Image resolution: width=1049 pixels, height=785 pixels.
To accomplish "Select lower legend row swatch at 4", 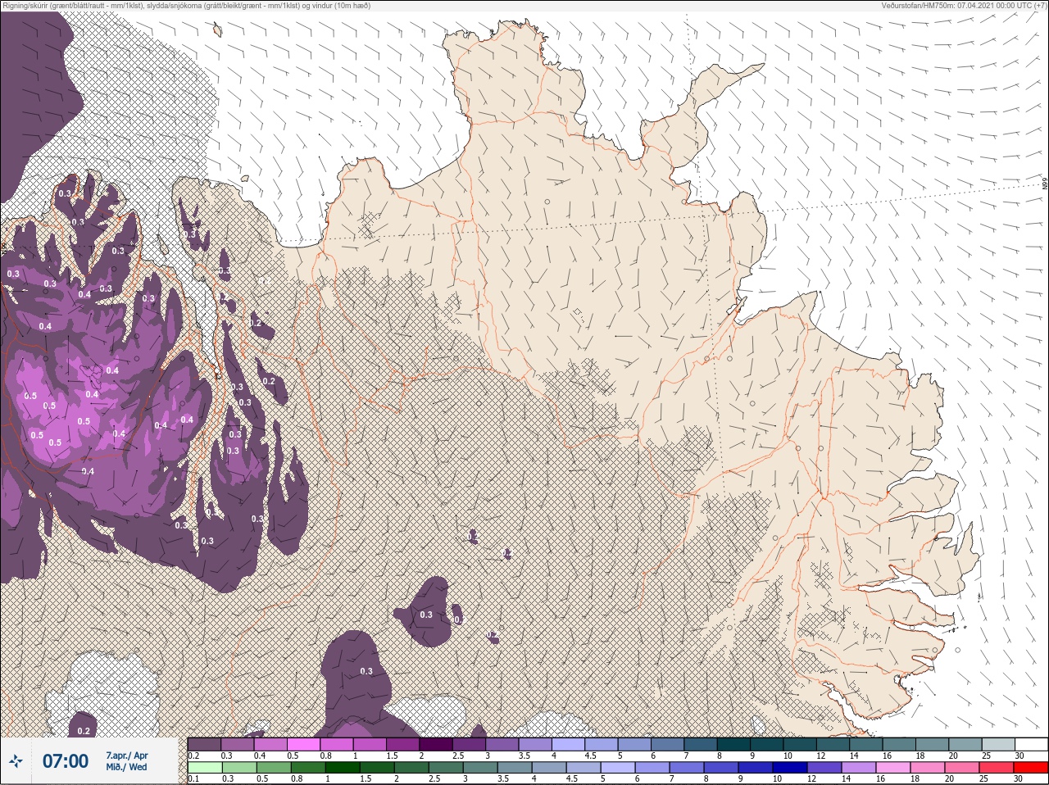I will 549,767.
